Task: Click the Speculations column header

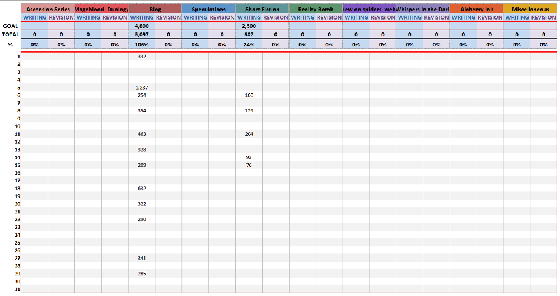Action: (x=208, y=10)
